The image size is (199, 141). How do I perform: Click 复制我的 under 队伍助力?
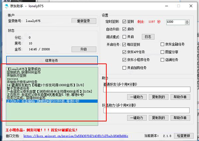(x=159, y=118)
